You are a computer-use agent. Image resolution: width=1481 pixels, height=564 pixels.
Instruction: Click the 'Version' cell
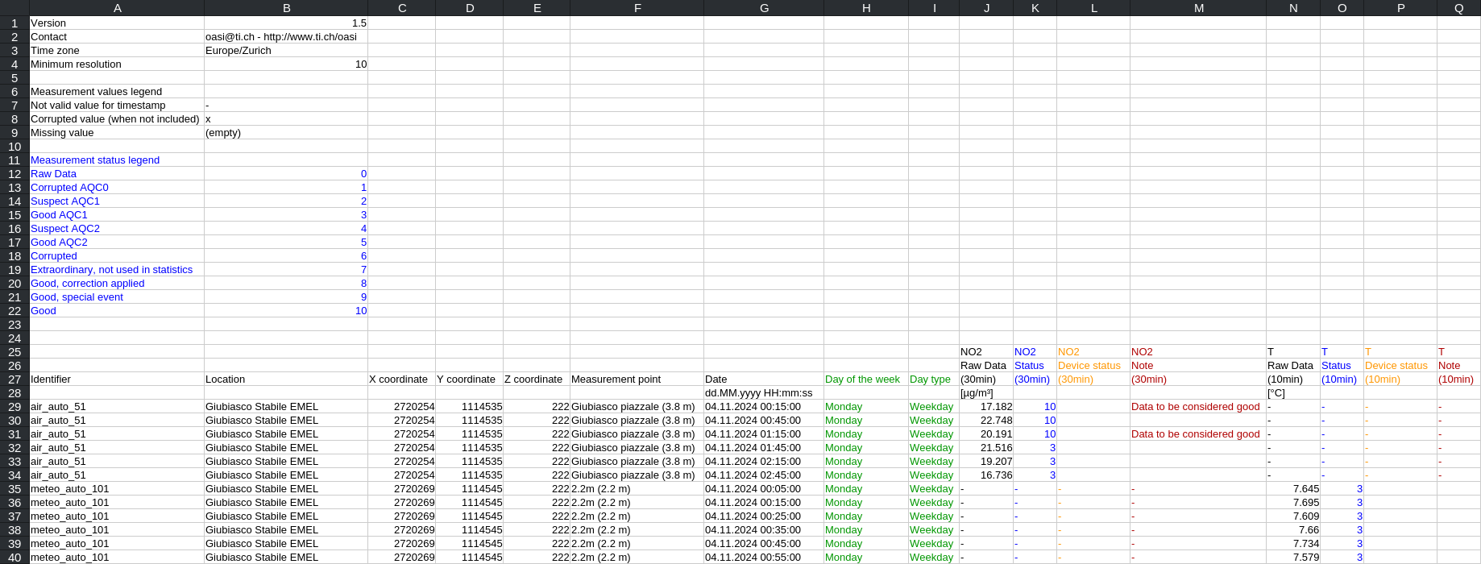coord(117,23)
